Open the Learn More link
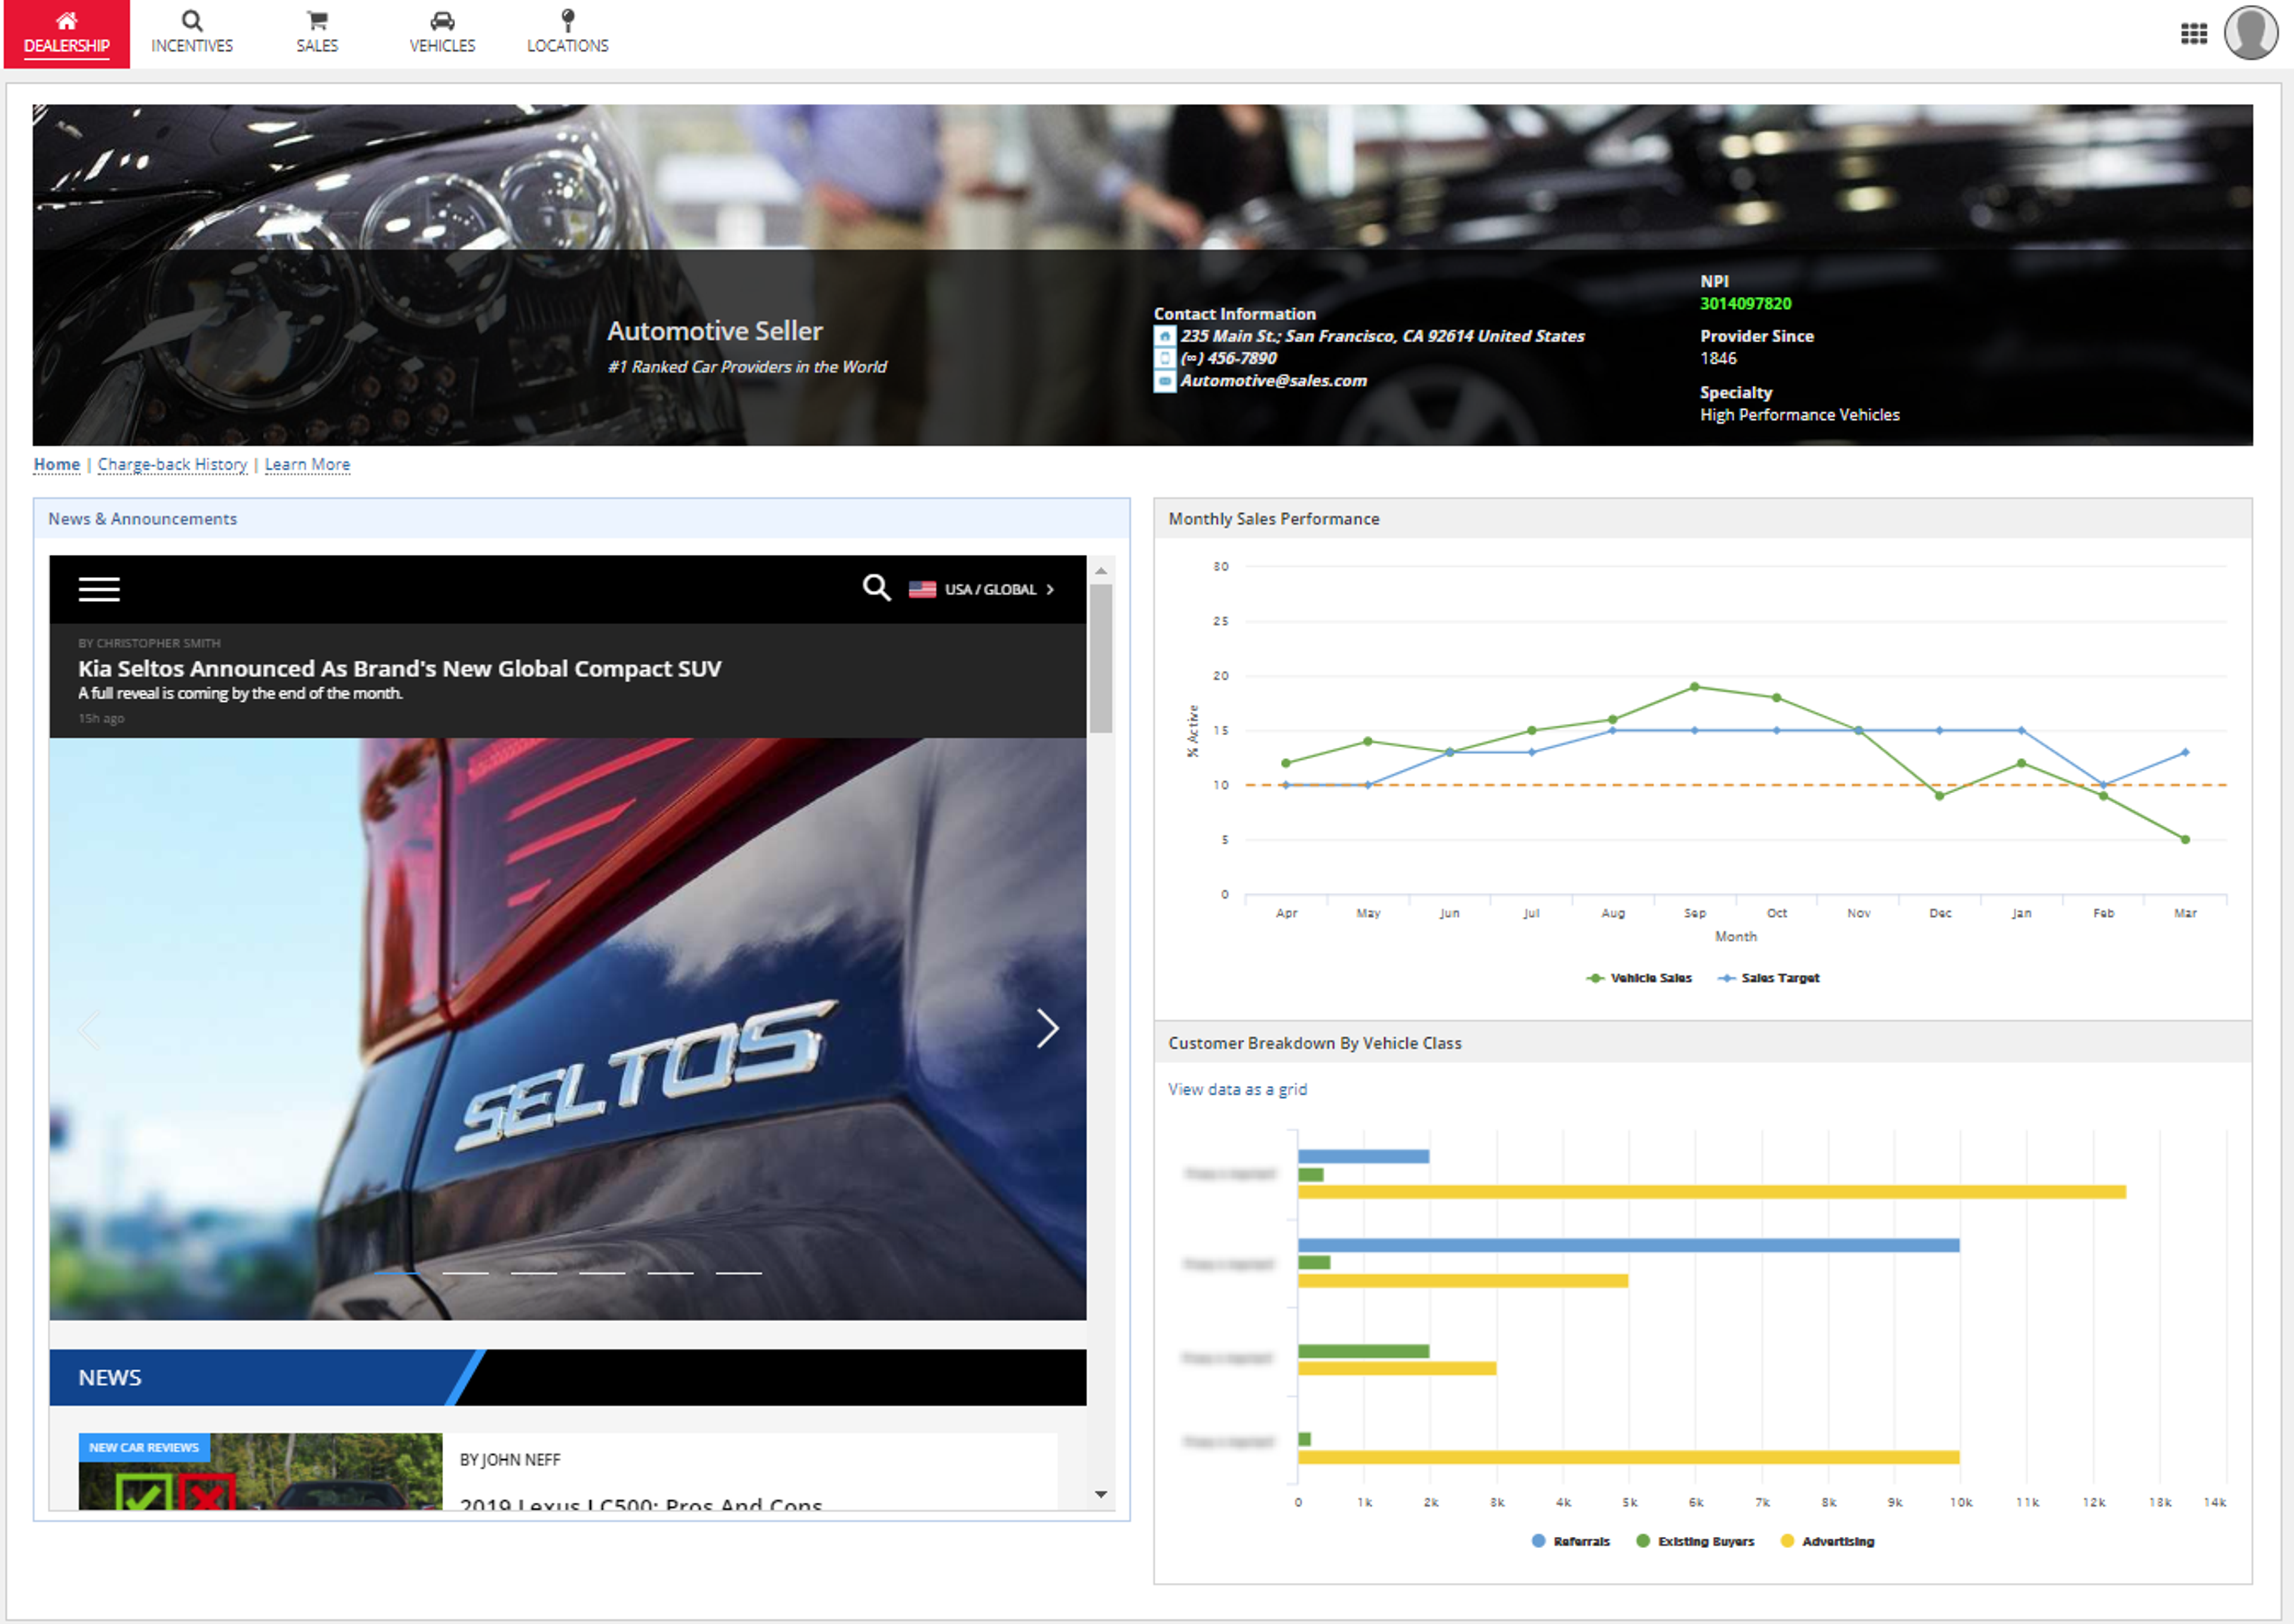The width and height of the screenshot is (2294, 1624). pyautogui.click(x=307, y=465)
